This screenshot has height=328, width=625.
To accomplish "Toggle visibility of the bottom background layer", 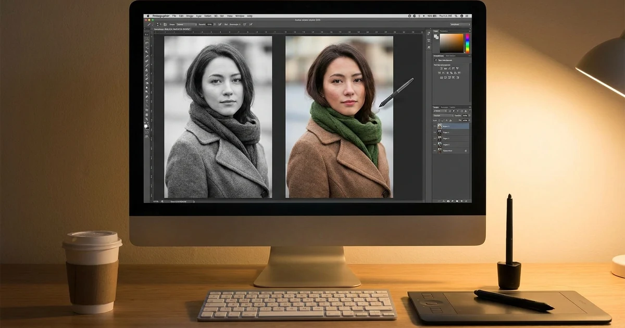I will (434, 151).
